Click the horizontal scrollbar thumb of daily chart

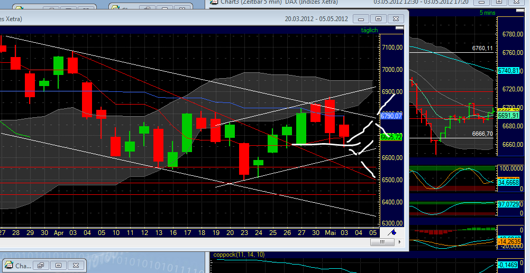(x=382, y=242)
